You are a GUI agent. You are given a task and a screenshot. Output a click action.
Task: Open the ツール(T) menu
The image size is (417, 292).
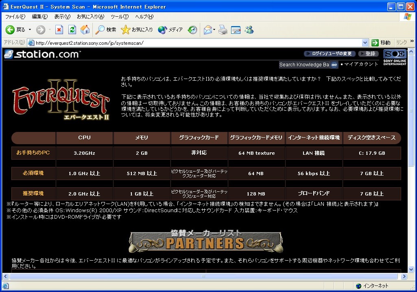[x=120, y=17]
